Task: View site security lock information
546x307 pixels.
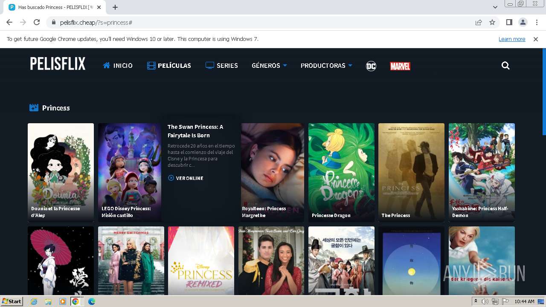Action: pos(54,23)
